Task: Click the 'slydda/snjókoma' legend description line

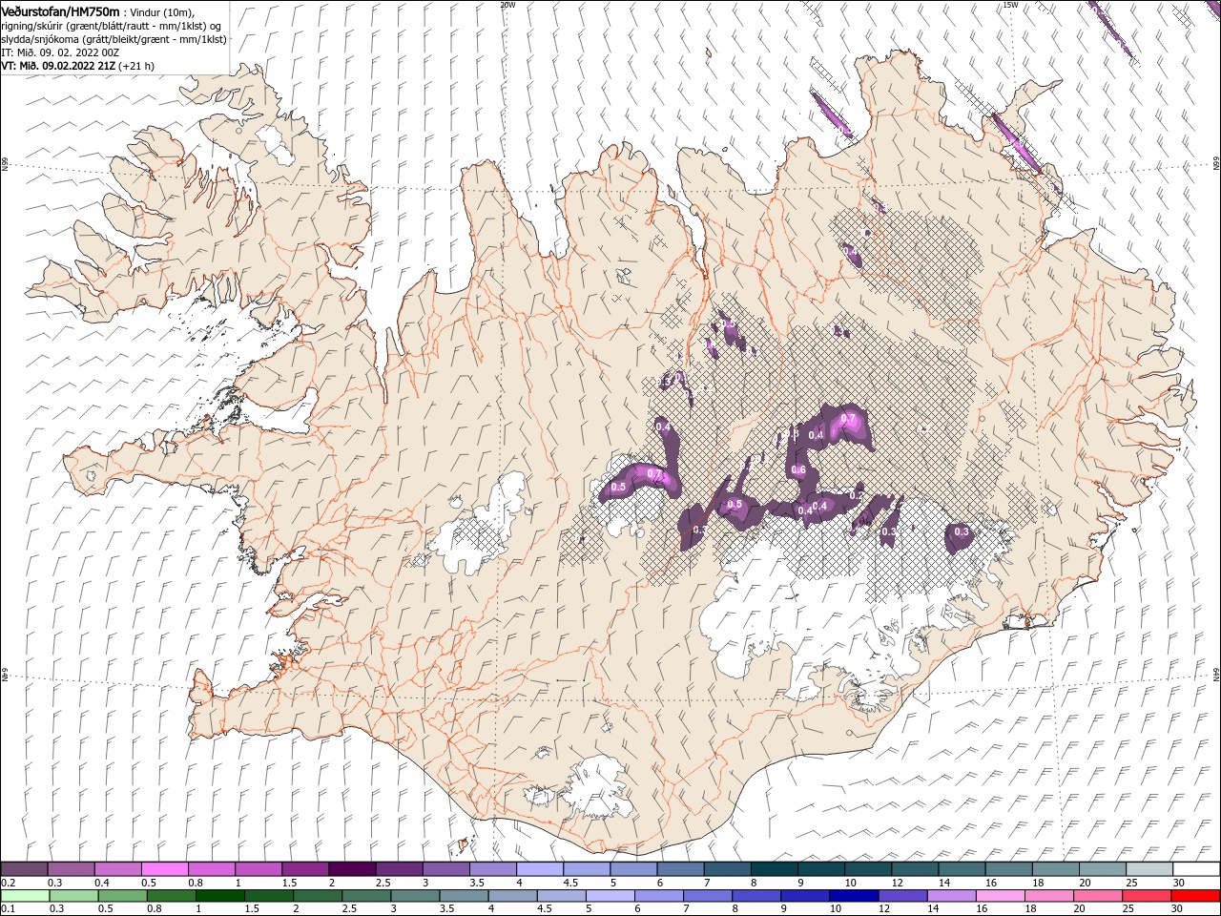Action: coord(114,39)
